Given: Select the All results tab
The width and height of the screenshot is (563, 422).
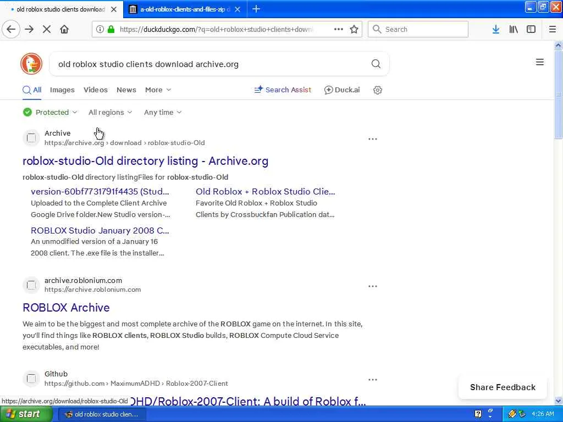Looking at the screenshot, I should [32, 90].
